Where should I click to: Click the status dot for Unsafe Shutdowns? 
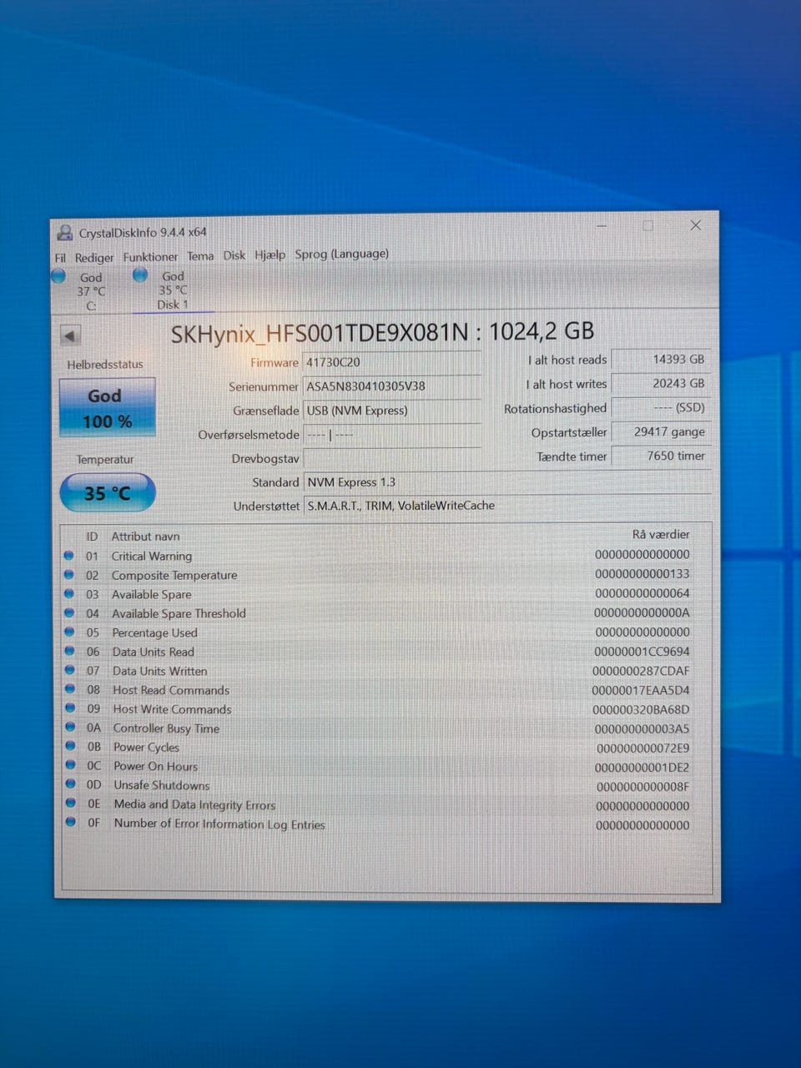click(x=70, y=783)
